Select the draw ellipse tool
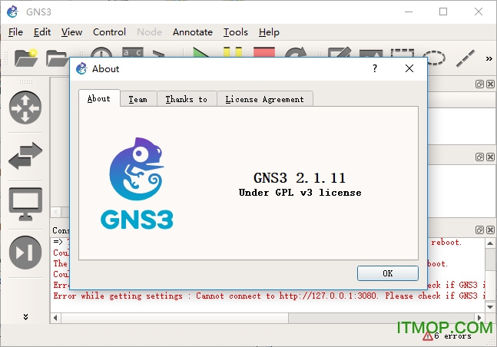 (434, 57)
